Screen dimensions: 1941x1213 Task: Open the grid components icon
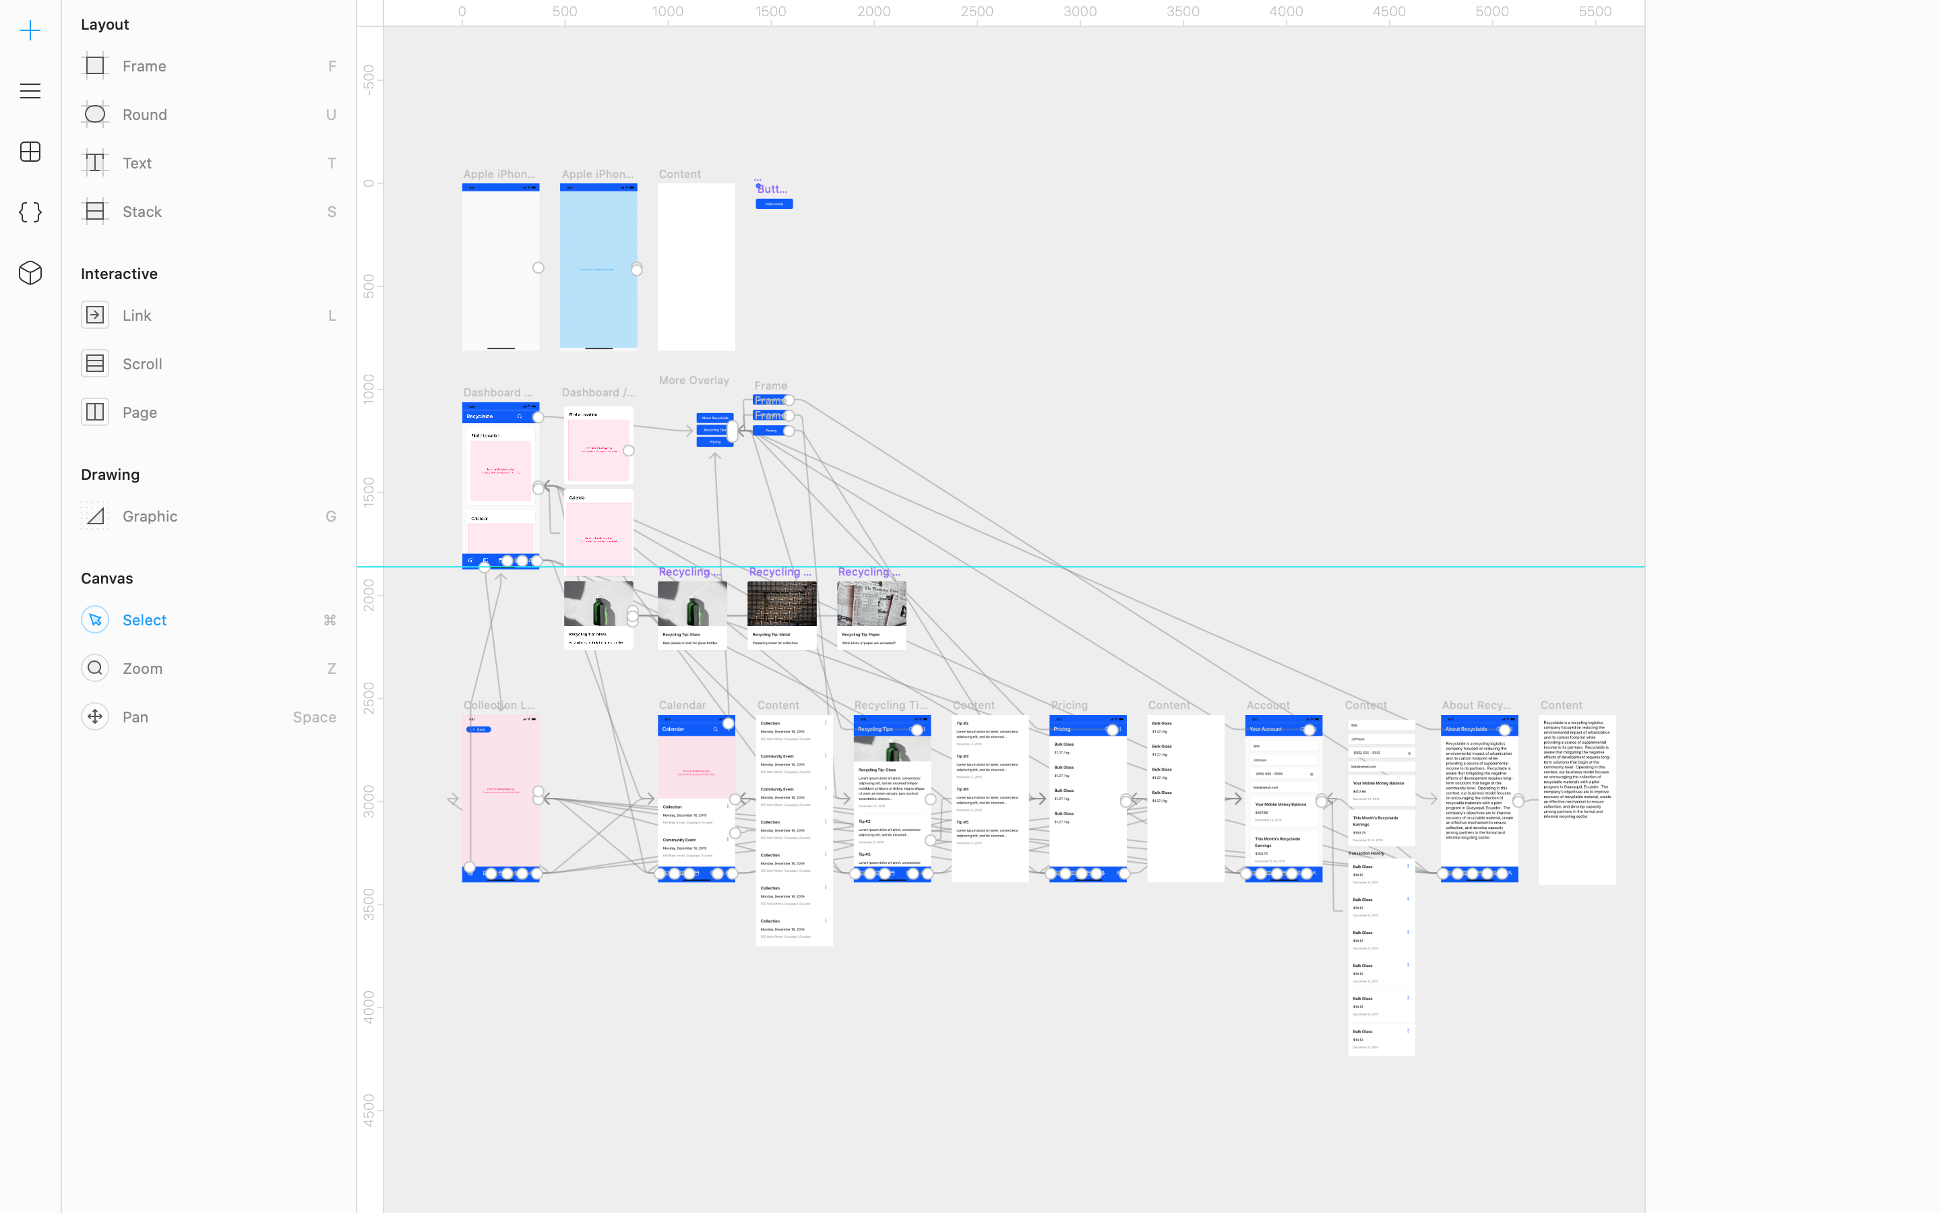coord(30,152)
